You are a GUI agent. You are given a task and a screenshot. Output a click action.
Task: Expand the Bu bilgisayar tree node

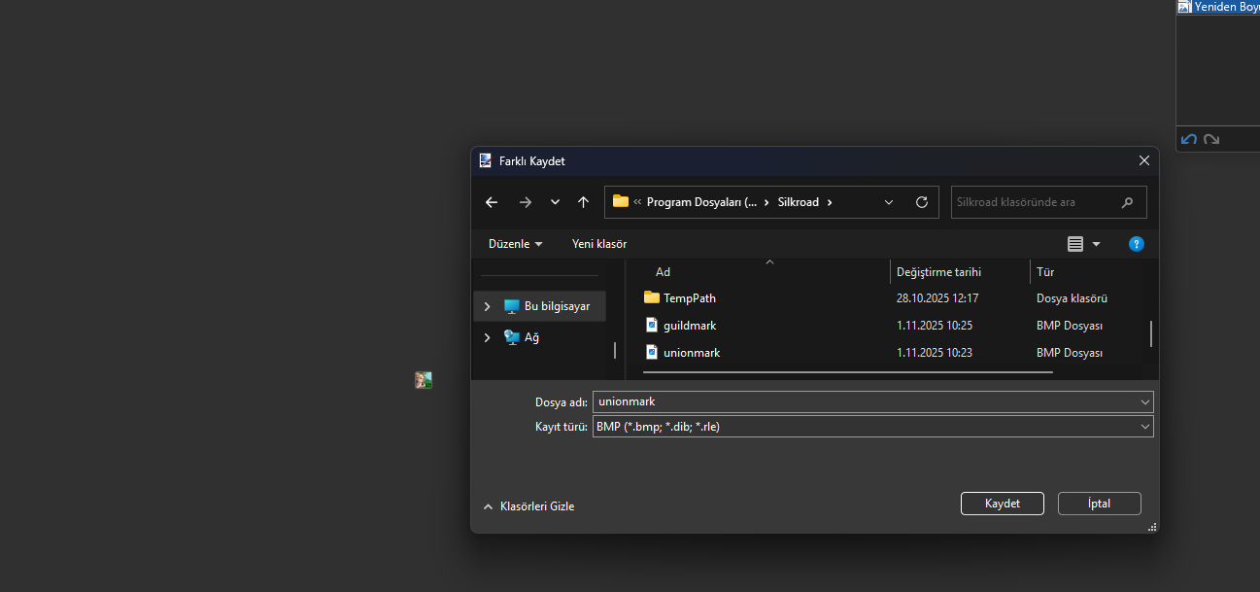(487, 306)
